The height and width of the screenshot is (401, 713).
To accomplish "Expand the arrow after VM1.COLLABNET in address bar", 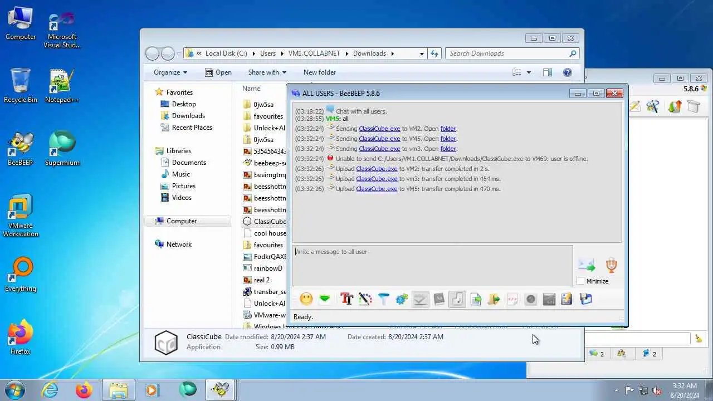I will tap(346, 53).
